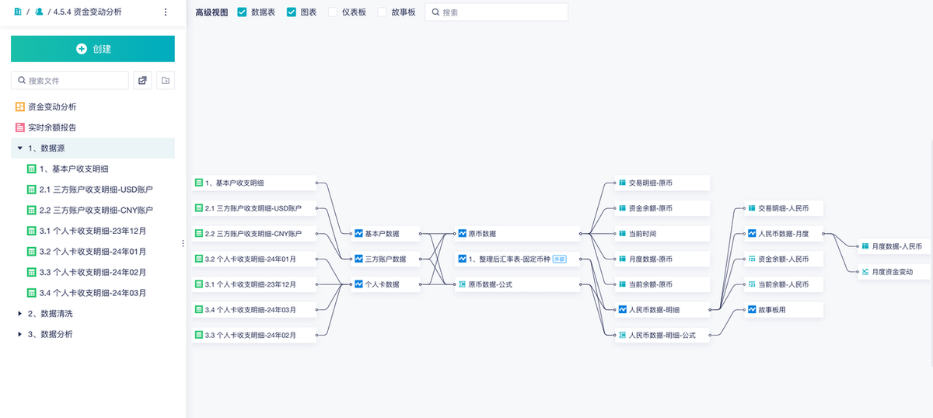Enable the 仪表板 checkbox
Screen dimensions: 933x418
click(333, 12)
